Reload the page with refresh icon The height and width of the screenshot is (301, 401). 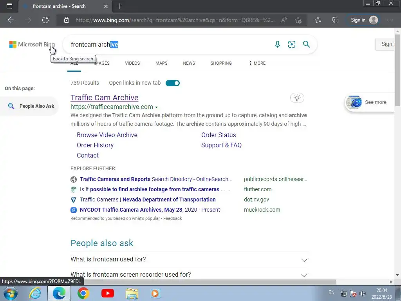pyautogui.click(x=45, y=20)
